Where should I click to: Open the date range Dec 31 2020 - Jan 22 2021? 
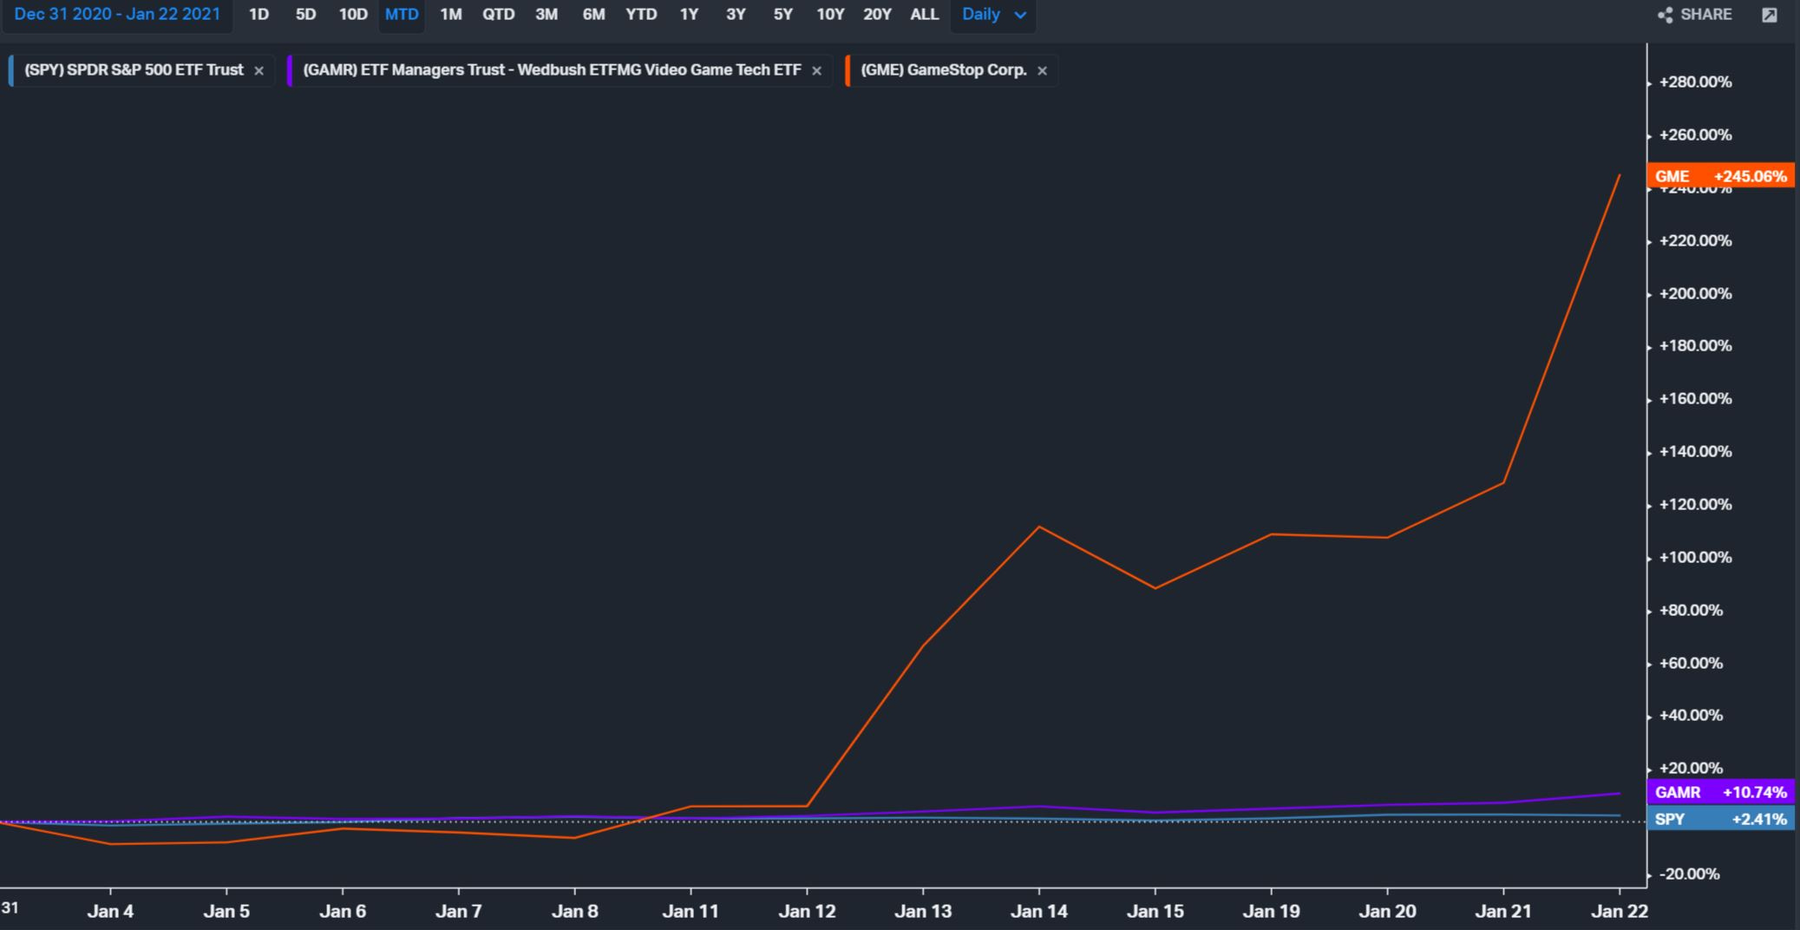[x=117, y=15]
